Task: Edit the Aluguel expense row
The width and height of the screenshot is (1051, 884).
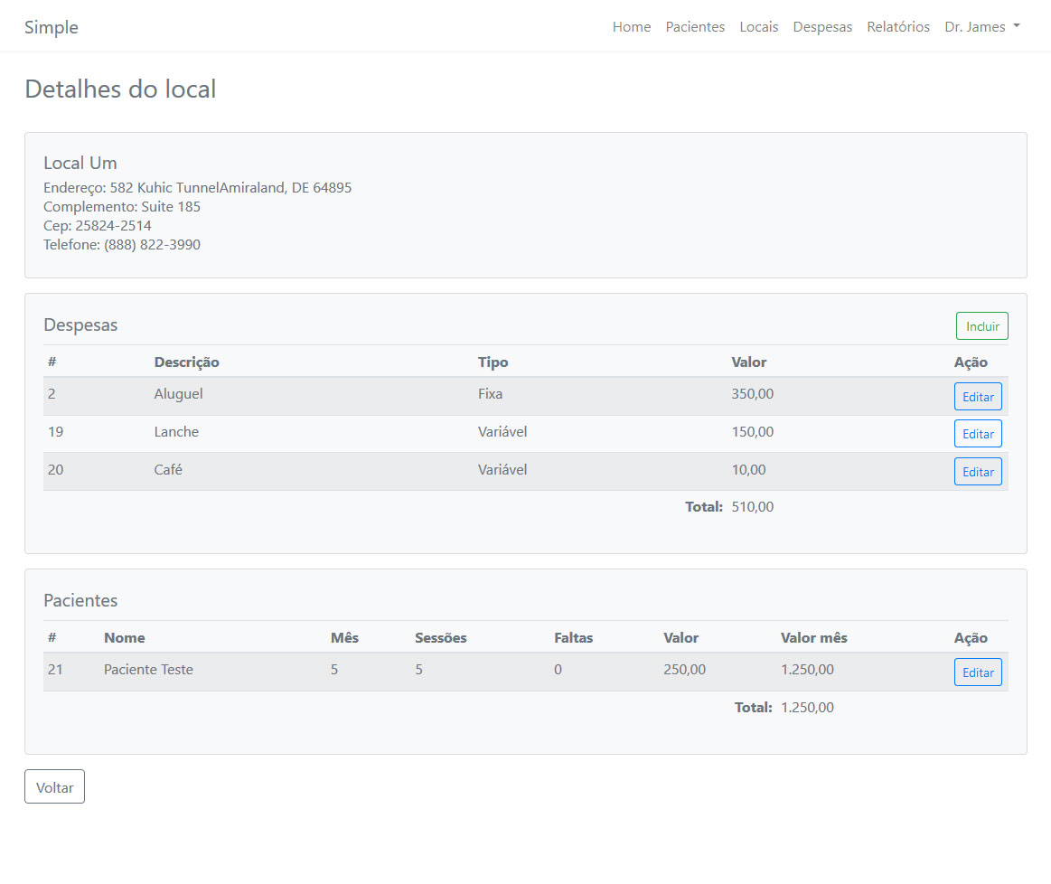Action: (977, 397)
